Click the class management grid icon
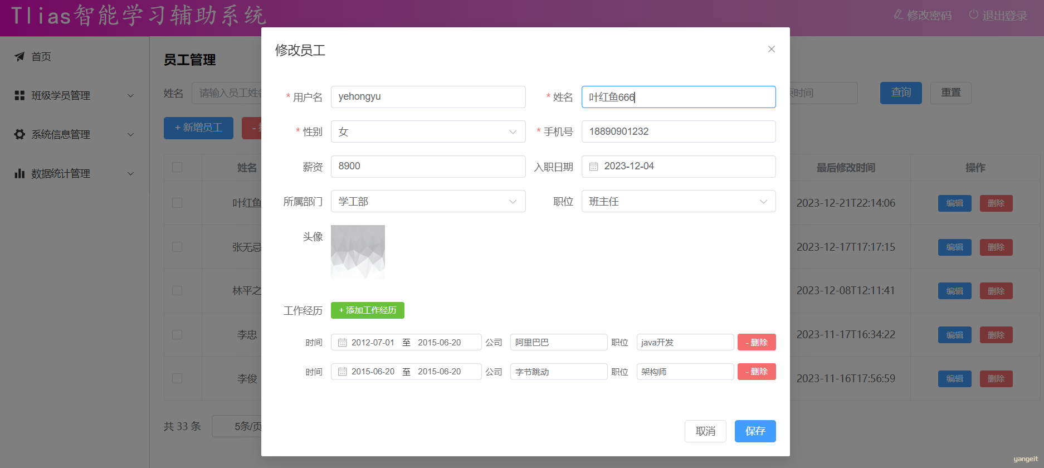 [19, 95]
